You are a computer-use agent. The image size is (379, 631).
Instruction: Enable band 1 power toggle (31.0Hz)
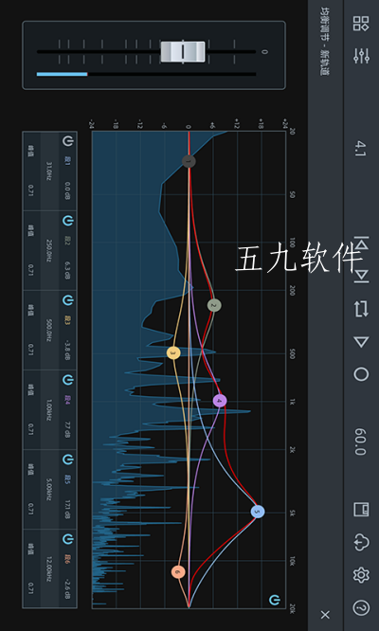pos(67,141)
